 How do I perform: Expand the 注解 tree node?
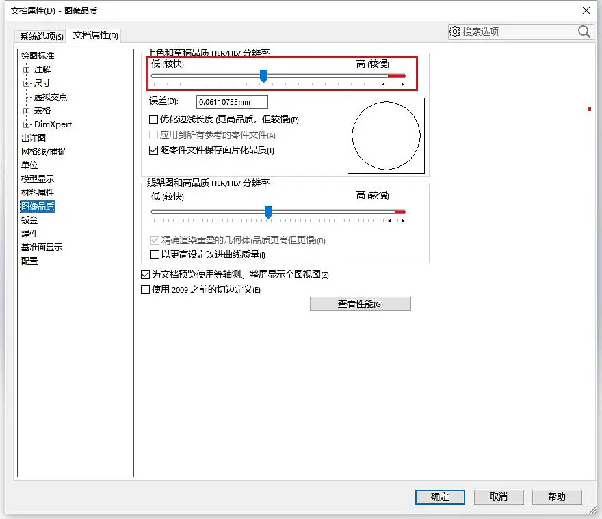[26, 70]
